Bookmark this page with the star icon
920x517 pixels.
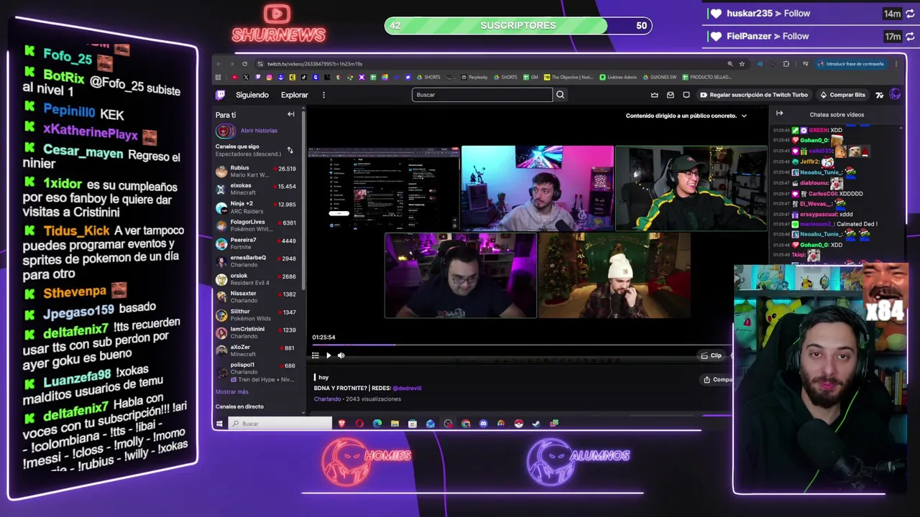[x=742, y=64]
